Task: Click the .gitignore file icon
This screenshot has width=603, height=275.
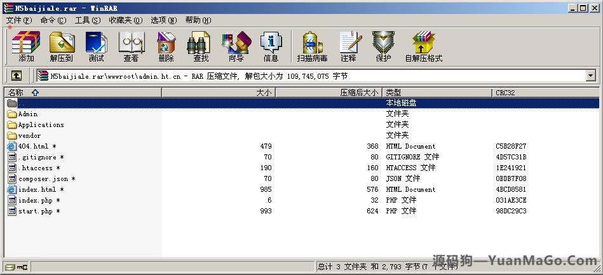Action: click(x=12, y=157)
